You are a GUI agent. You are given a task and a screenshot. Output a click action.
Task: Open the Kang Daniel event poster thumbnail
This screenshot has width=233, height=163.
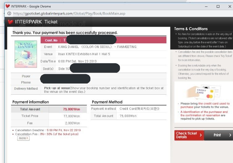pyautogui.click(x=26, y=54)
